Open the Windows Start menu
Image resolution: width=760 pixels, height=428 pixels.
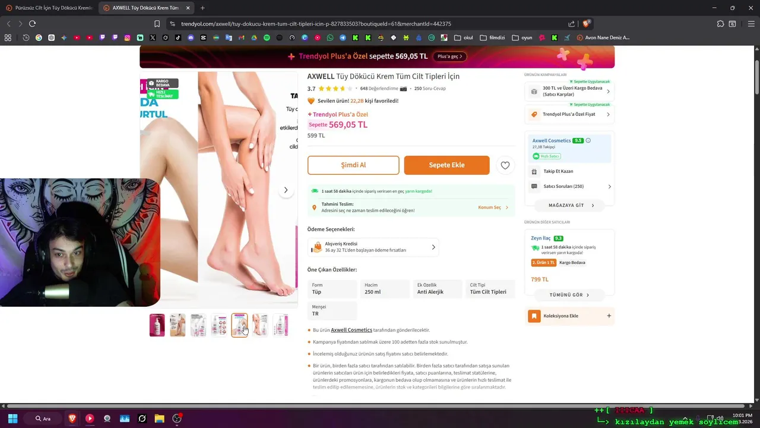12,418
